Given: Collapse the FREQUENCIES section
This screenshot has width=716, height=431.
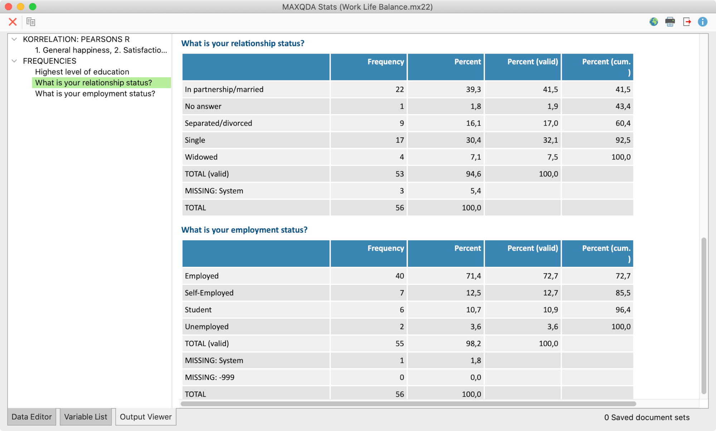Looking at the screenshot, I should [x=14, y=61].
